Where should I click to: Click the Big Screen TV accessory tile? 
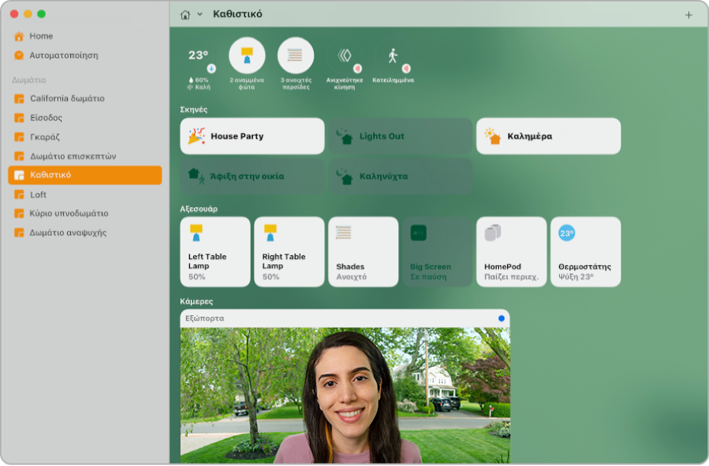click(436, 251)
